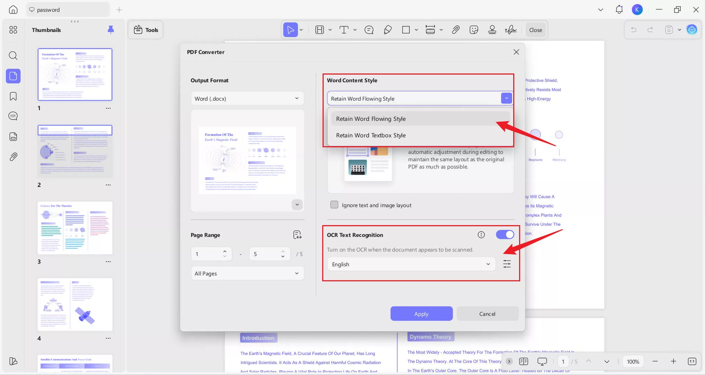The height and width of the screenshot is (375, 705).
Task: Open the bookmarks panel icon
Action: (x=13, y=96)
